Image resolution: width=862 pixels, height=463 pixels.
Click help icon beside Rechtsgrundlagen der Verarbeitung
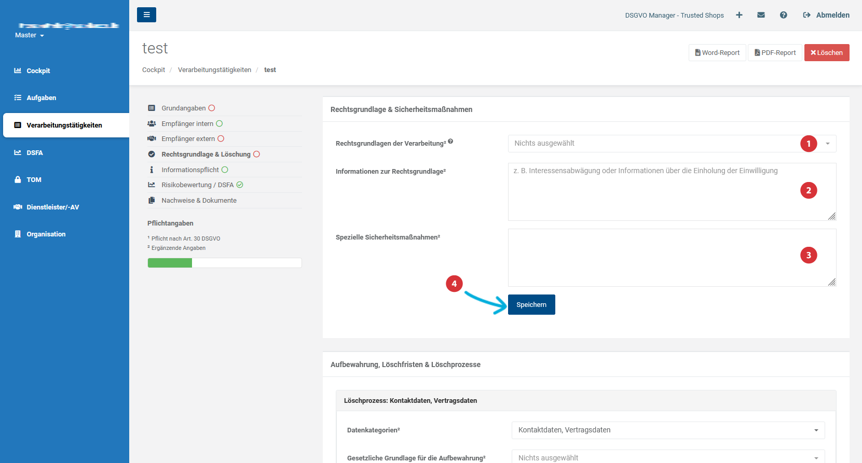pyautogui.click(x=450, y=141)
